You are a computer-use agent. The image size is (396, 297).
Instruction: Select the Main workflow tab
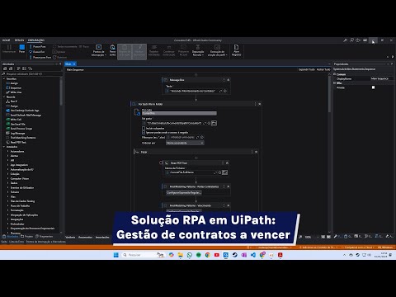[68, 64]
